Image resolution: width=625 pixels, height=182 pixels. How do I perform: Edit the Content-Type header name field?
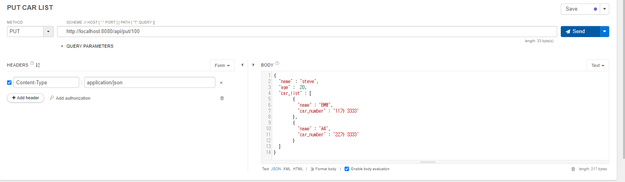pos(46,82)
